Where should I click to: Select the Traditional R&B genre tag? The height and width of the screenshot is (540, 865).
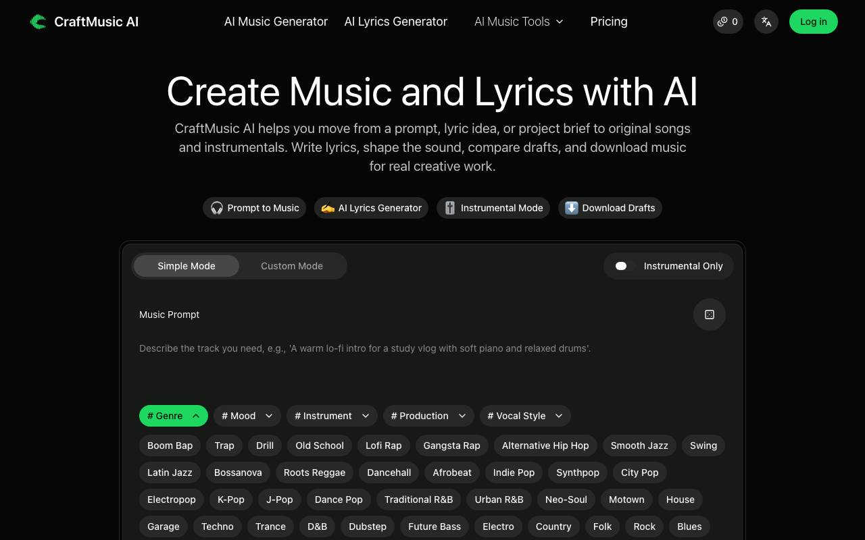tap(419, 500)
